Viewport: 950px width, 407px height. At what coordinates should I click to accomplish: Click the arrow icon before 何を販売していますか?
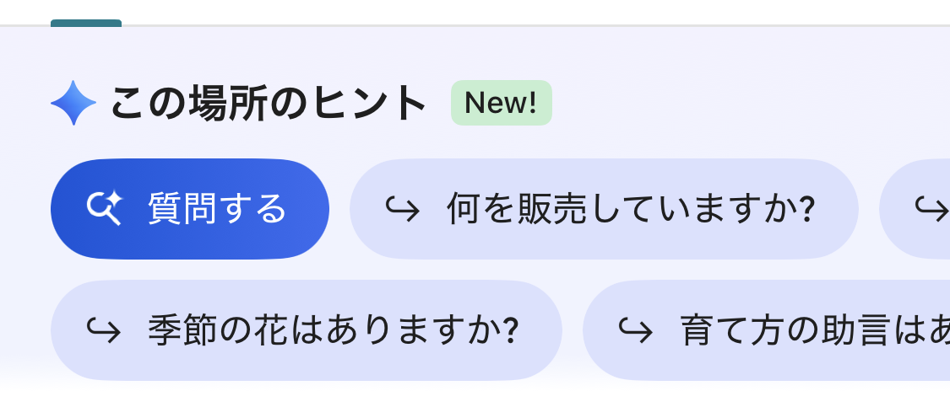402,208
